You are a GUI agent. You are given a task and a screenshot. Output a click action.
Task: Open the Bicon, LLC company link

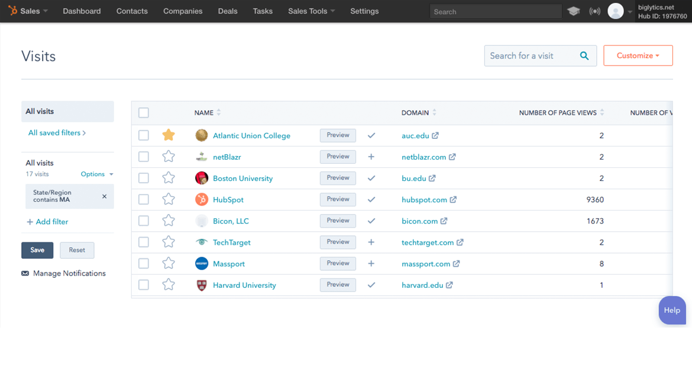(231, 221)
